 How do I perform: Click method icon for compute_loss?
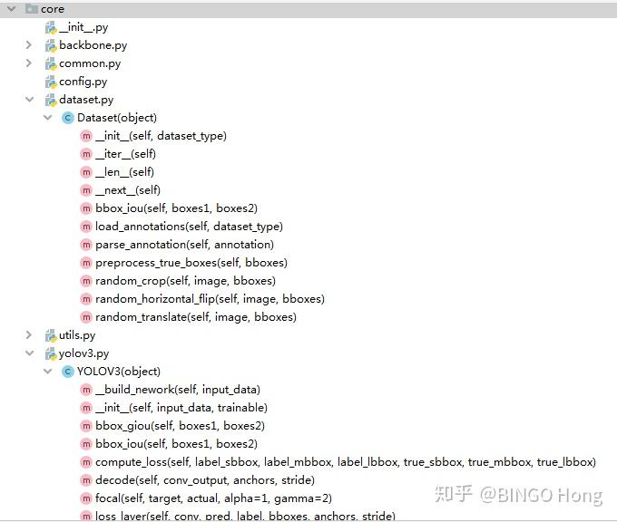click(86, 462)
